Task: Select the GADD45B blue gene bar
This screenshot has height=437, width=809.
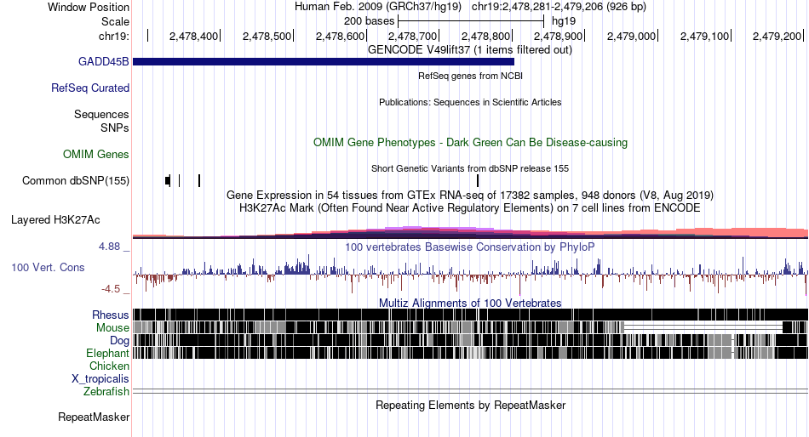Action: coord(324,62)
